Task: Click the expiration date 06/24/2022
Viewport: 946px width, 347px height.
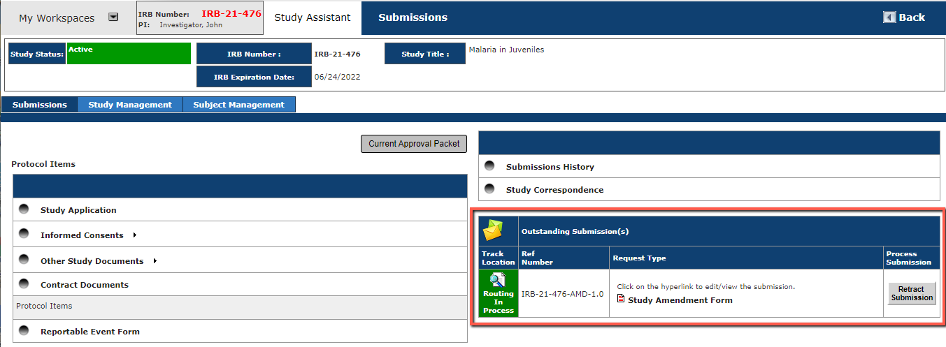Action: pos(337,77)
